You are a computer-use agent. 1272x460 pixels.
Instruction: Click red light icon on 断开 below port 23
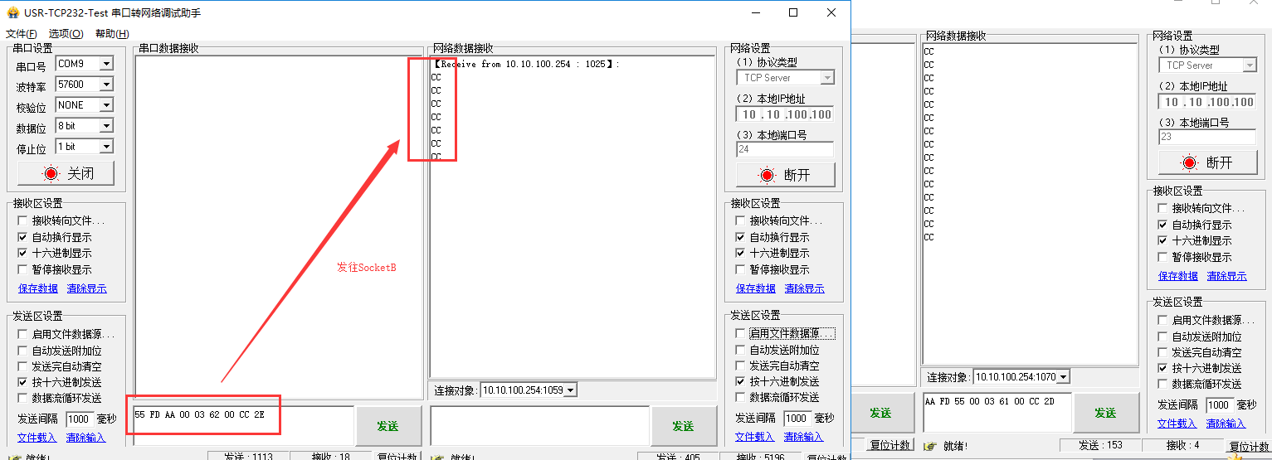[1190, 162]
